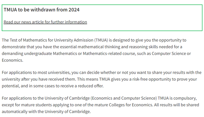Open the "Read our news article" link
204x117 pixels.
point(45,22)
